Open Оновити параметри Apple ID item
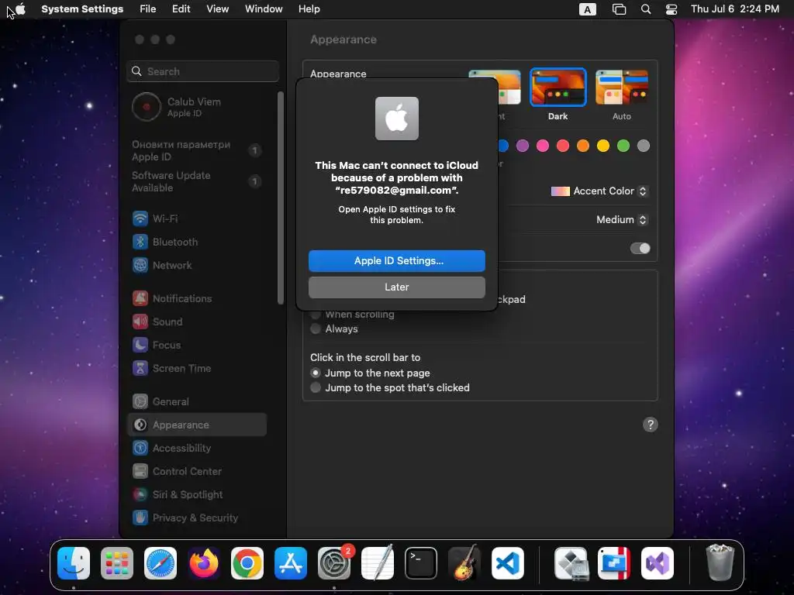Viewport: 794px width, 595px height. click(x=196, y=150)
